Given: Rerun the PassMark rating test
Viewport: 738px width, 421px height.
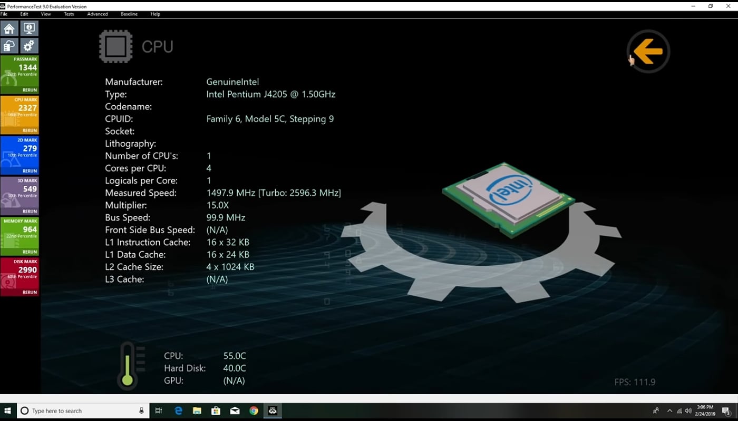Looking at the screenshot, I should pos(30,90).
